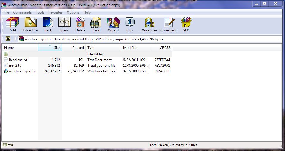
Task: Click CRC32 value "A32420A1"
Action: click(x=162, y=66)
